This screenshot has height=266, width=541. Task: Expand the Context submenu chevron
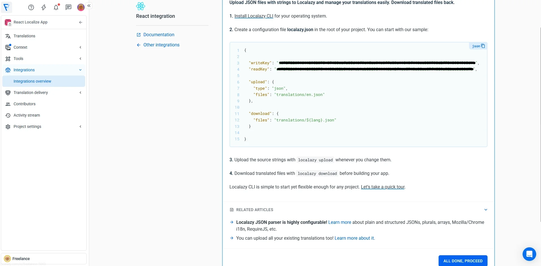point(80,47)
